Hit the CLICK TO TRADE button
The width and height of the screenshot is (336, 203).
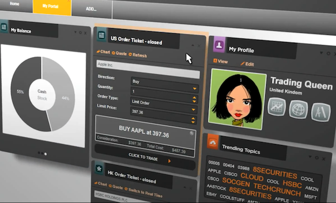(x=145, y=158)
